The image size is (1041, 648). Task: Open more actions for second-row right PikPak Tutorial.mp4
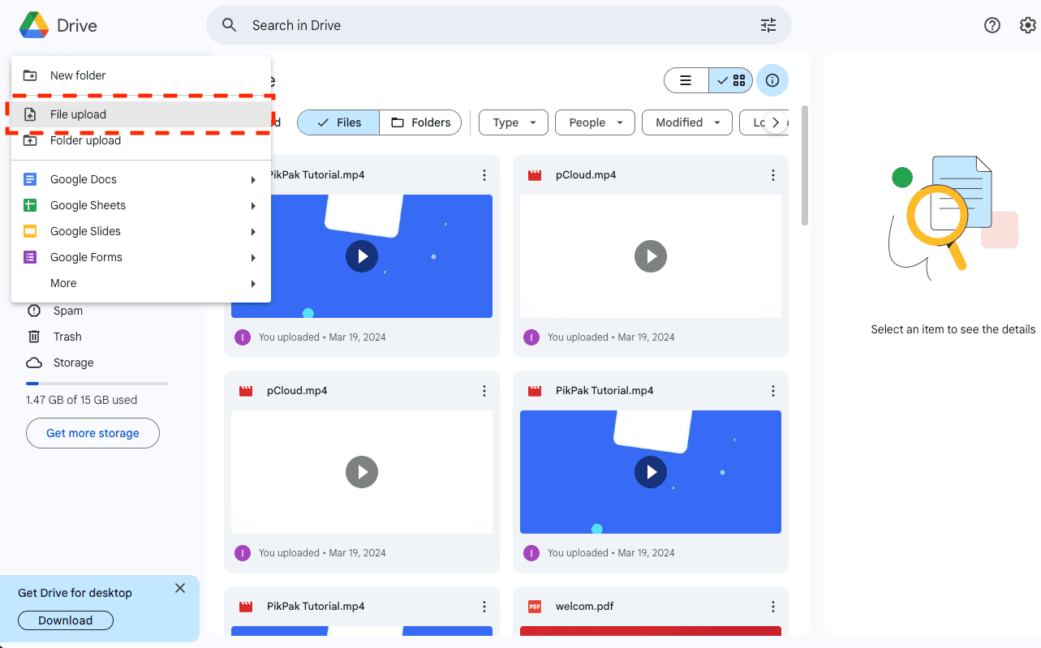point(773,391)
